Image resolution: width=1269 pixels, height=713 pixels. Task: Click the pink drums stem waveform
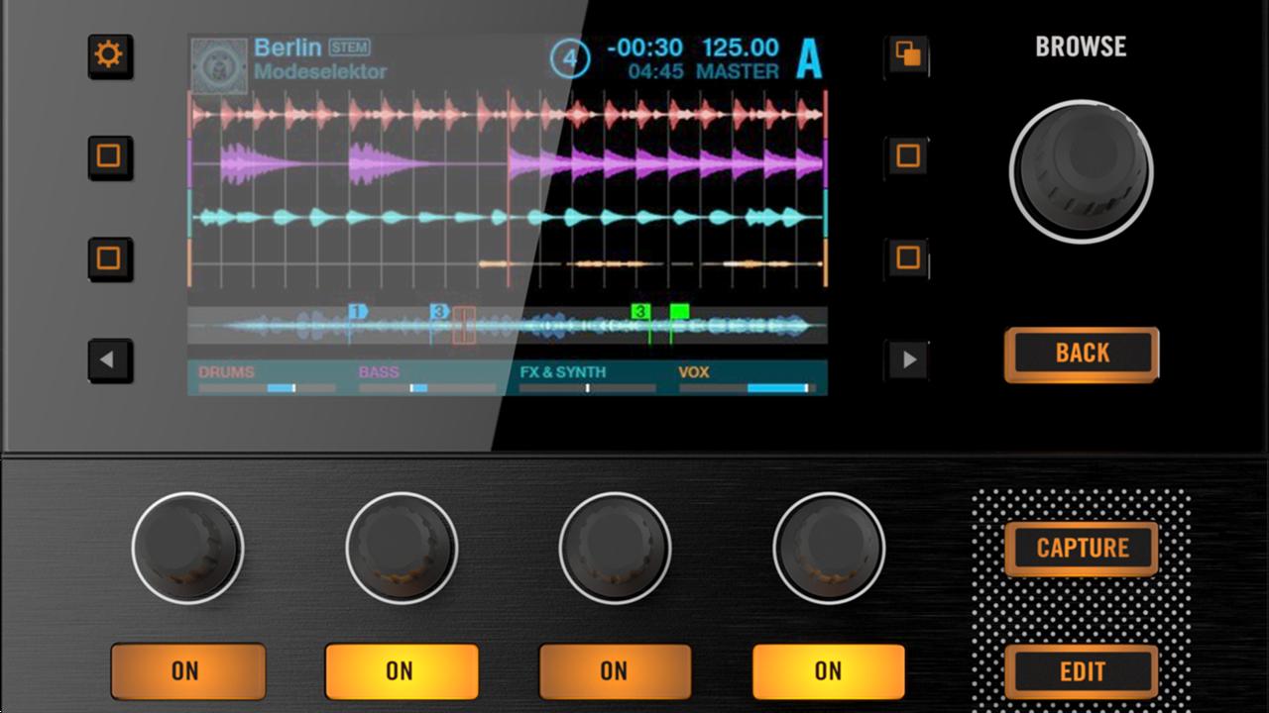click(x=508, y=115)
